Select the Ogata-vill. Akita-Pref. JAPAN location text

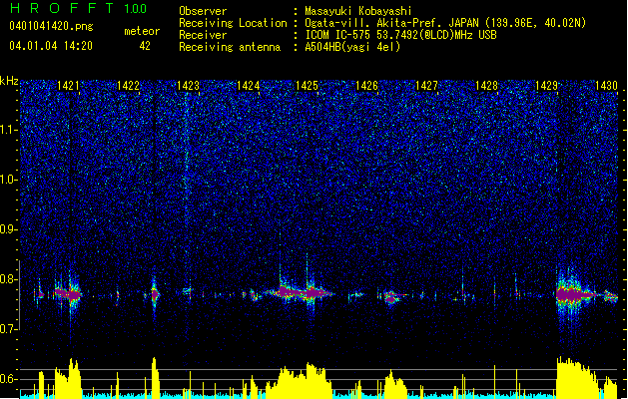445,23
